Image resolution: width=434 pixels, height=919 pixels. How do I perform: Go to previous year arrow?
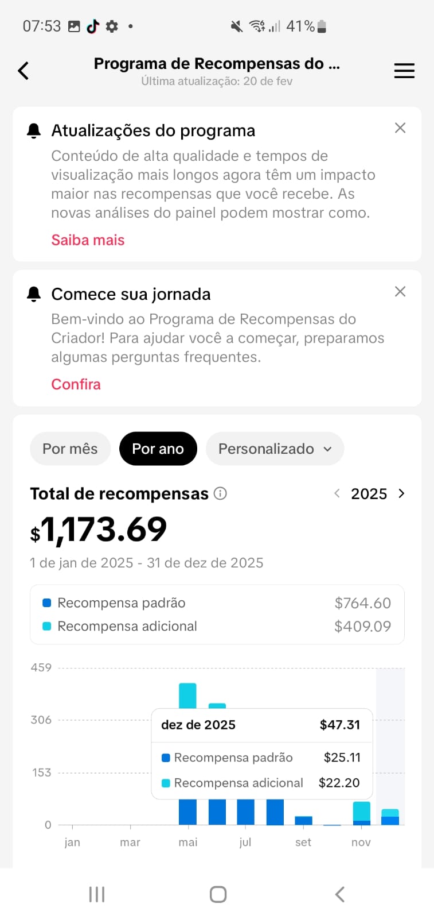click(x=337, y=493)
